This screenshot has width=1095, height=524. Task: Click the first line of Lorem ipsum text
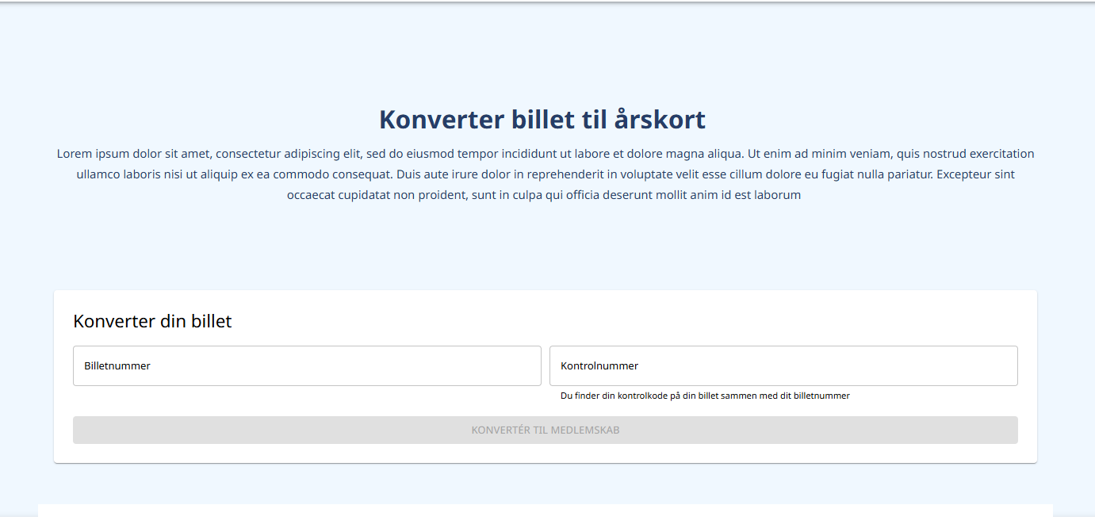546,154
